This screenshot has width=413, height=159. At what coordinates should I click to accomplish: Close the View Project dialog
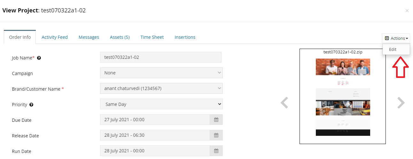click(x=407, y=11)
